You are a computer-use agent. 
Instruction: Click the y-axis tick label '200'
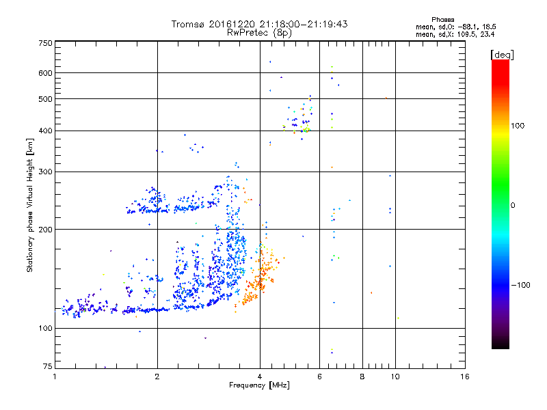45,230
